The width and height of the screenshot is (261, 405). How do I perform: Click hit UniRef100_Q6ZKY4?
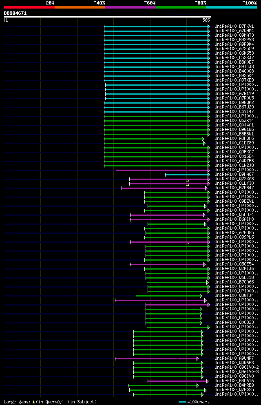(234, 120)
